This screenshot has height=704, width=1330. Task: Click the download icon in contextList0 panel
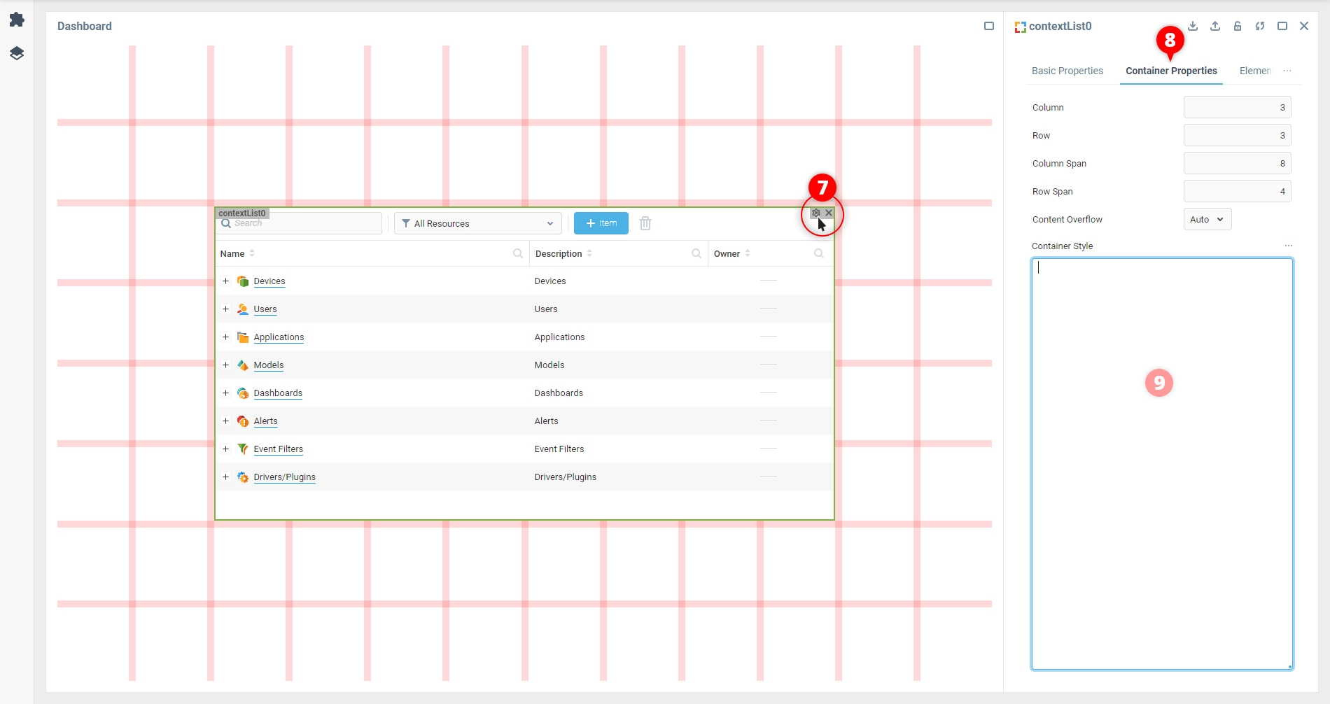[1193, 26]
